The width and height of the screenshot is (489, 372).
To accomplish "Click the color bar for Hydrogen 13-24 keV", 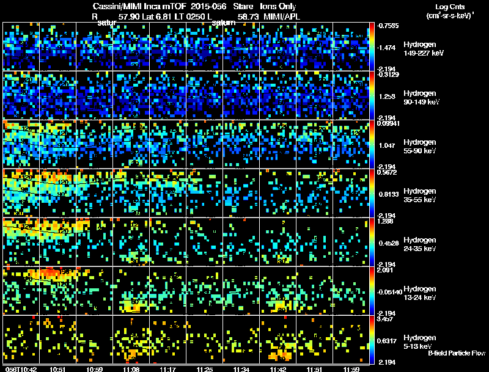I will pos(372,291).
